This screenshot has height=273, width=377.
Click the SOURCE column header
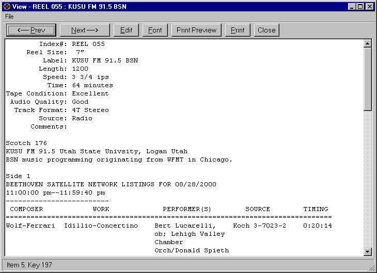258,209
